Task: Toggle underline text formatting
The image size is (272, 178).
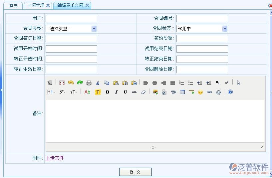Action: 125,92
